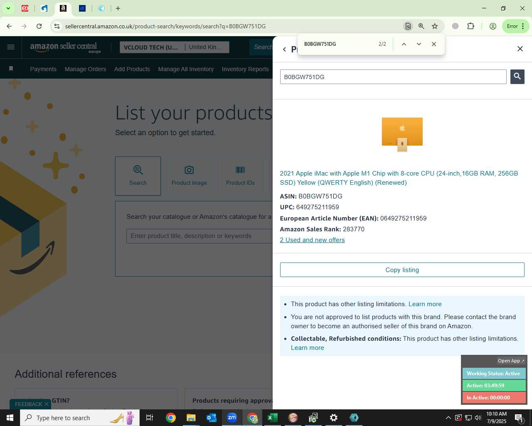Open Inventory Reports menu
The height and width of the screenshot is (426, 532).
pos(245,69)
